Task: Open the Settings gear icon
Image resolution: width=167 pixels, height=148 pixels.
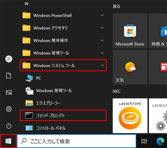Action: coord(9,109)
